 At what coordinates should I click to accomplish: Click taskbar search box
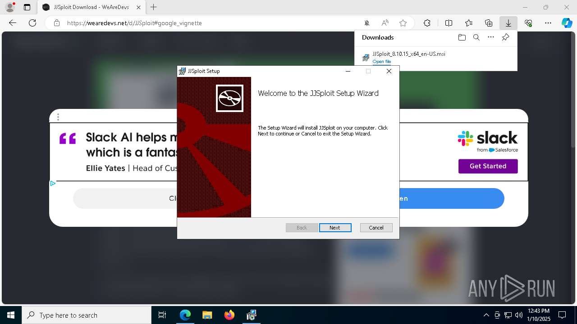[x=87, y=315]
